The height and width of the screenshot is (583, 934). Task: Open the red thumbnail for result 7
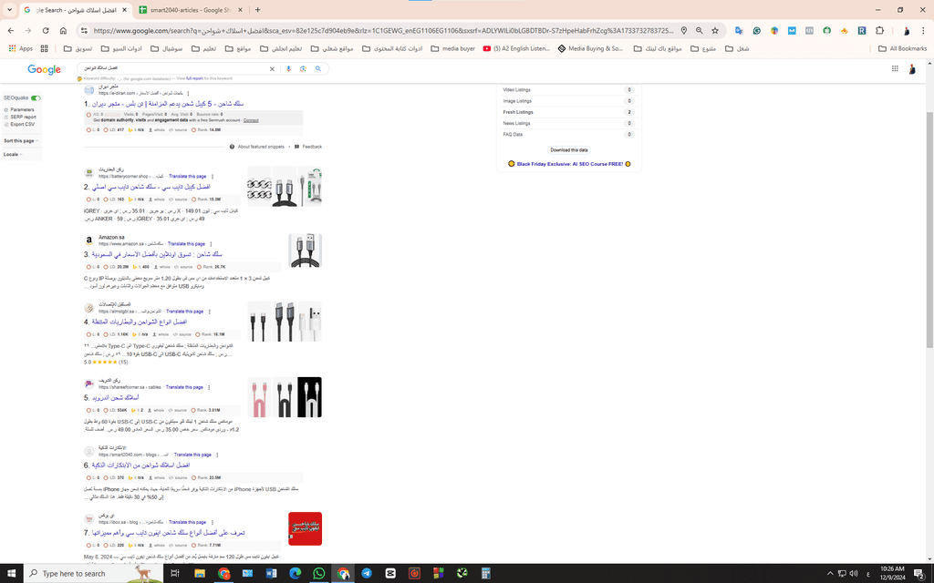[305, 529]
